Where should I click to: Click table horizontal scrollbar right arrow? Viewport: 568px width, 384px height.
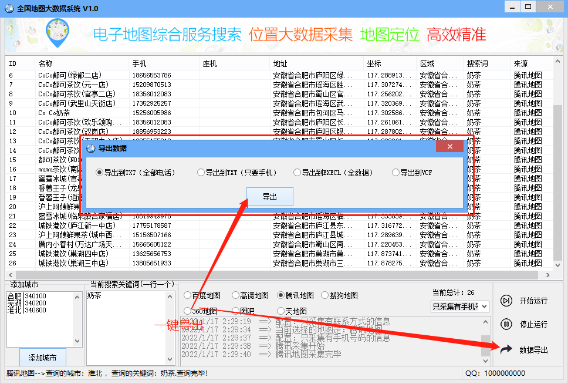pos(548,275)
